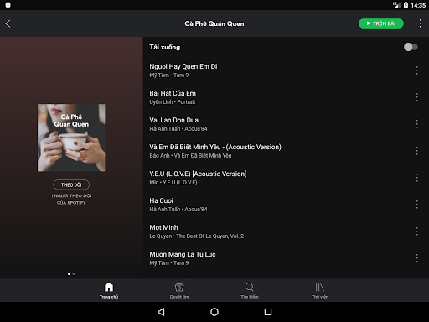This screenshot has width=429, height=322.
Task: Shuffle play with TRỘN BÀI button
Action: [381, 23]
